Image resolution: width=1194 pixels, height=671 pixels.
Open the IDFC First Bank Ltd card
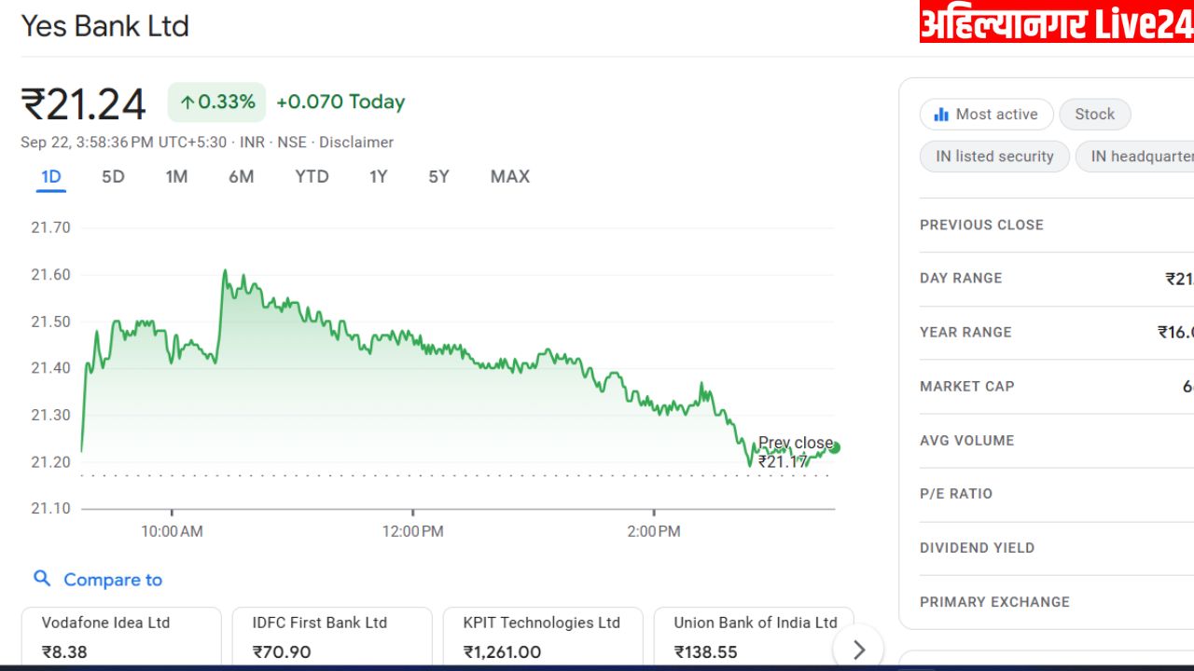point(332,638)
